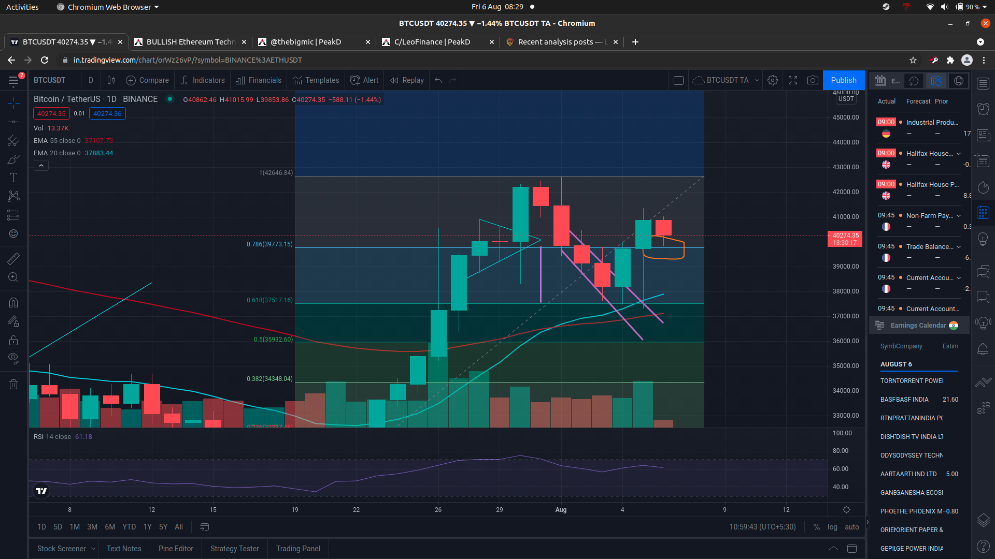The width and height of the screenshot is (995, 559).
Task: Toggle log scale mode
Action: pos(832,527)
